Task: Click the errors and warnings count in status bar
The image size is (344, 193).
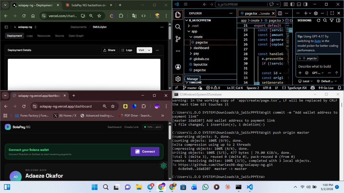Action: (213, 88)
